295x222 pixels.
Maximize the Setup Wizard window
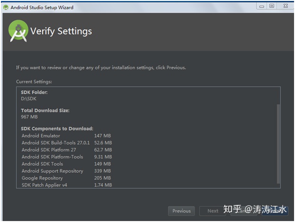(x=272, y=6)
